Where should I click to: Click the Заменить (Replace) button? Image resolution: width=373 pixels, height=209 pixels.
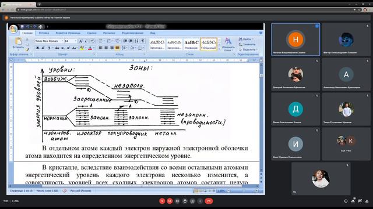pos(247,44)
